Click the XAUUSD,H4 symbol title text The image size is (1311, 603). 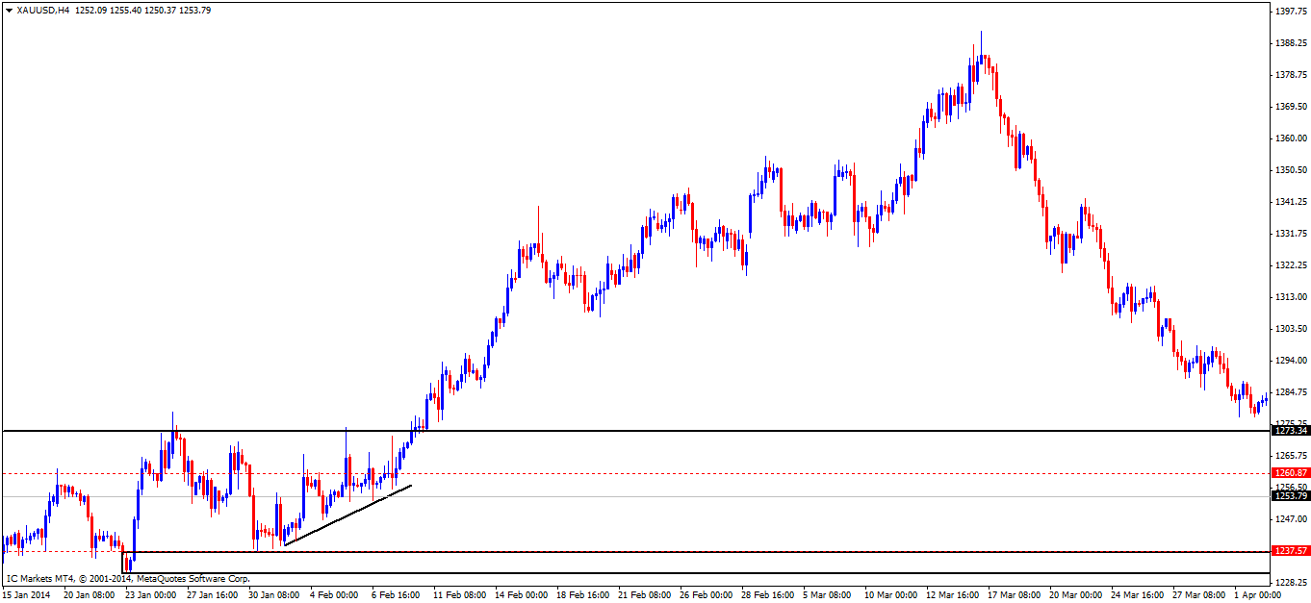point(41,10)
